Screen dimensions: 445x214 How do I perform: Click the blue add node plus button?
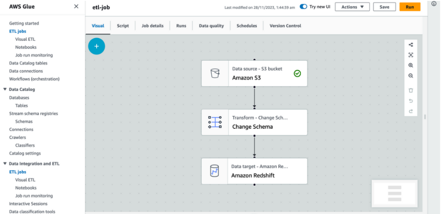(96, 46)
